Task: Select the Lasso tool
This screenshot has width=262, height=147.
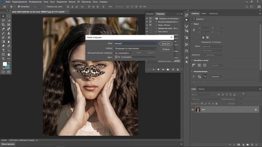Action: [3, 20]
